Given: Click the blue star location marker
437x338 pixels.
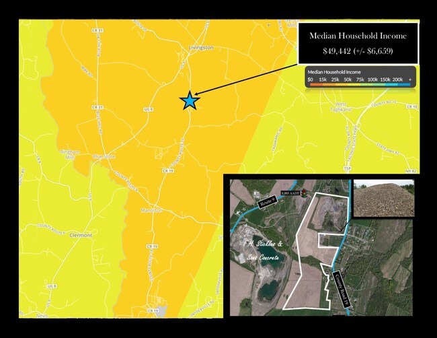Looking at the screenshot, I should coord(190,100).
